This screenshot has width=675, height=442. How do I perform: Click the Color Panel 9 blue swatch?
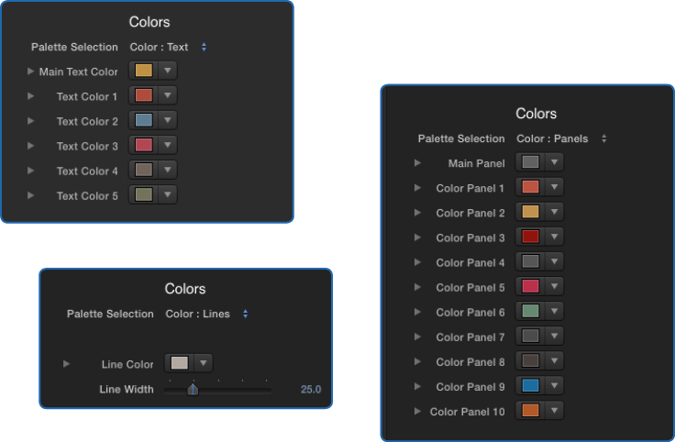[x=530, y=385]
